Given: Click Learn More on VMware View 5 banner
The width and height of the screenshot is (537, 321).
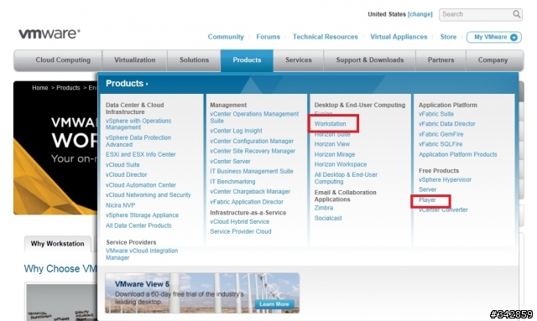Looking at the screenshot, I should (x=274, y=304).
